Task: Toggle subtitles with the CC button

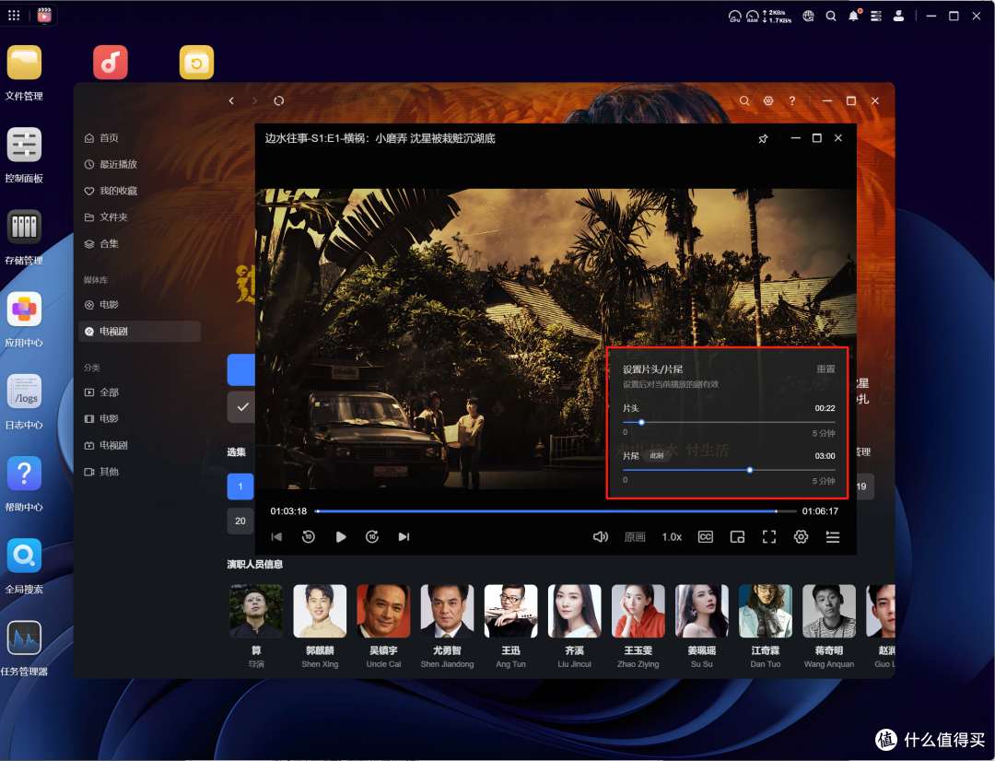Action: point(706,537)
